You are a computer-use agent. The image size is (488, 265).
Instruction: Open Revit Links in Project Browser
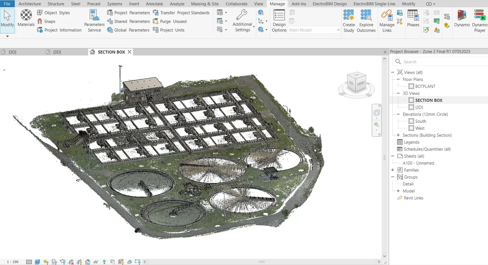413,198
